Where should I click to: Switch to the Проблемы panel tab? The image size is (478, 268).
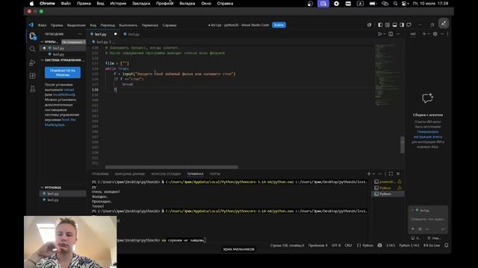pyautogui.click(x=100, y=174)
